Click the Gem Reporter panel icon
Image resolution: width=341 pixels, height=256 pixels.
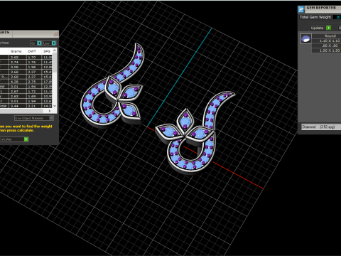pos(301,9)
